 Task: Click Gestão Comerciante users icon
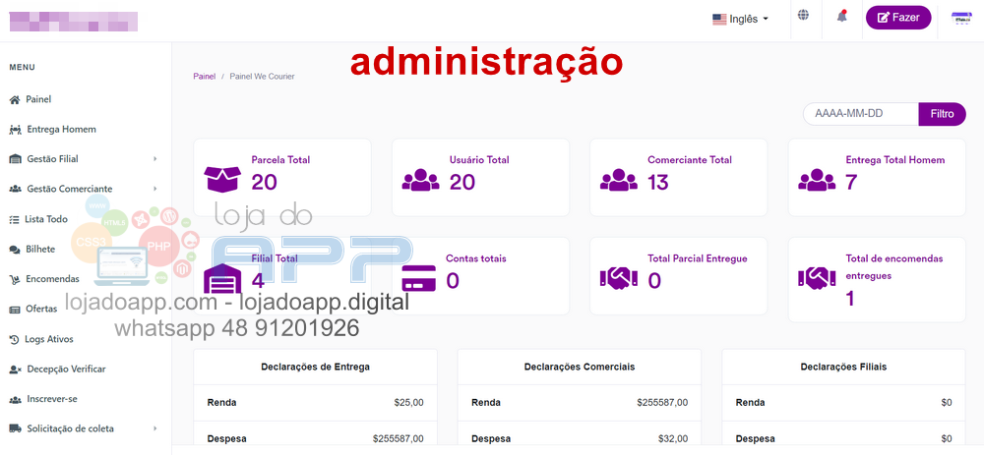point(15,189)
